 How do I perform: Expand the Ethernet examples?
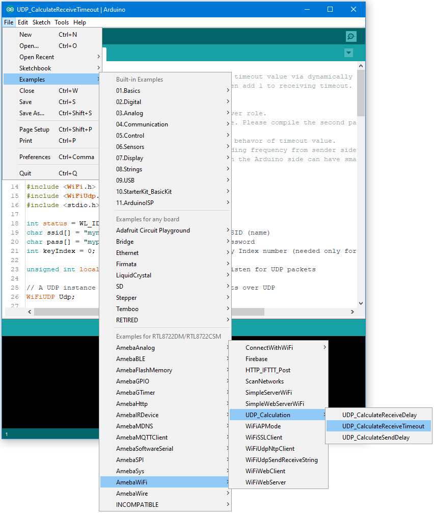(166, 253)
